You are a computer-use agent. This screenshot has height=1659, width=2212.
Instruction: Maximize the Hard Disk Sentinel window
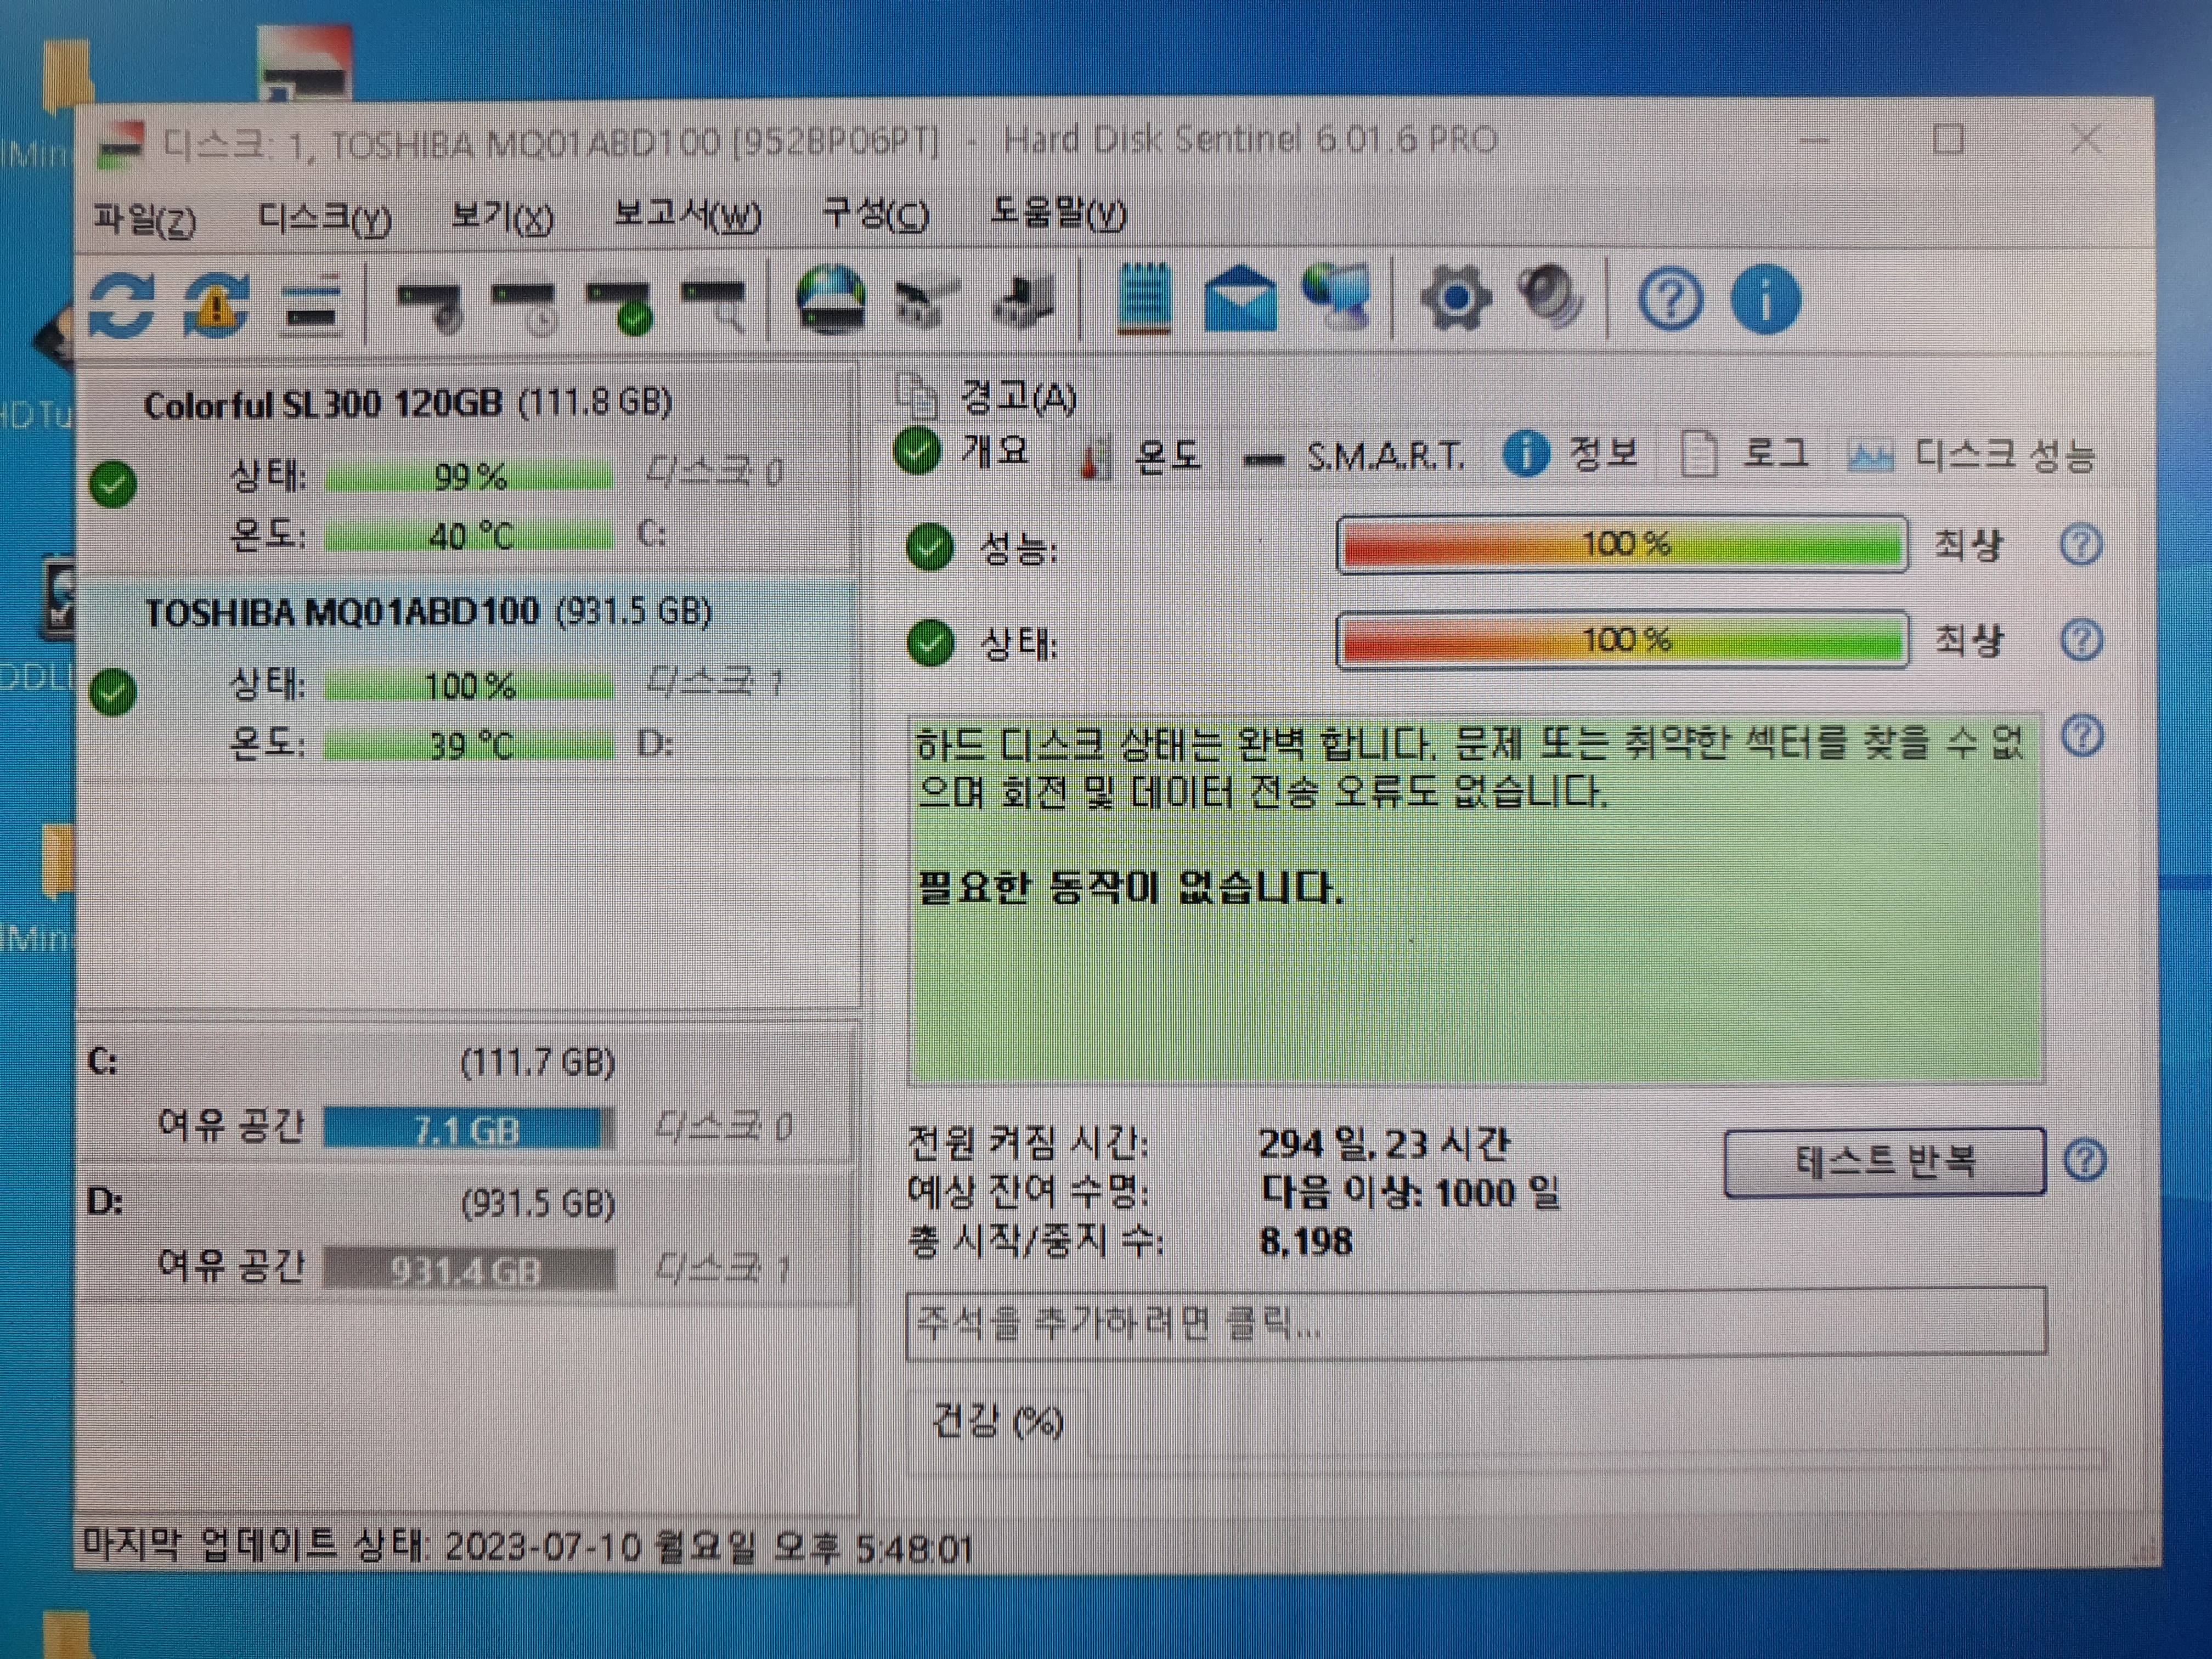pos(1948,139)
